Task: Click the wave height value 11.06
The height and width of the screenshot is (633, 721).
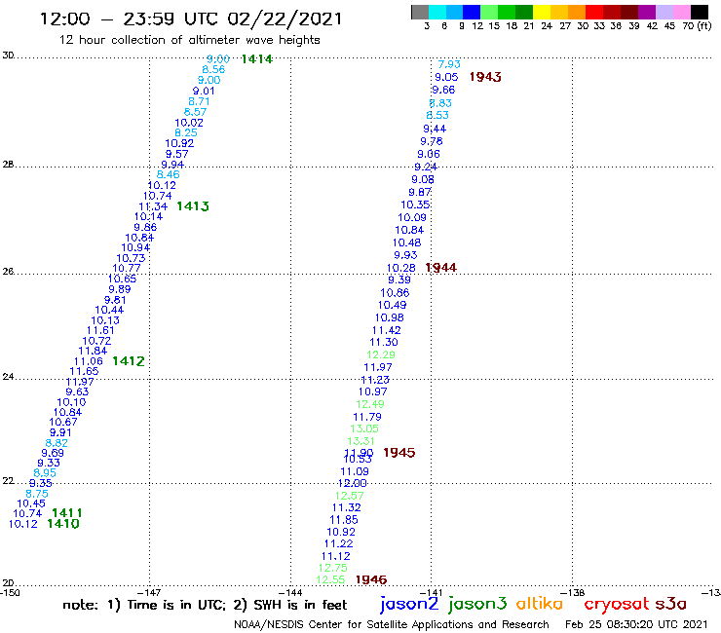Action: [x=89, y=361]
